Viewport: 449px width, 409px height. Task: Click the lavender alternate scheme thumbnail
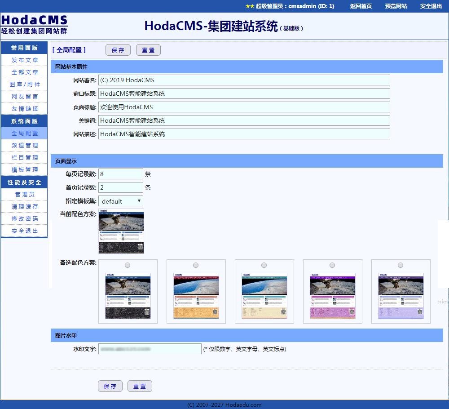pyautogui.click(x=401, y=296)
